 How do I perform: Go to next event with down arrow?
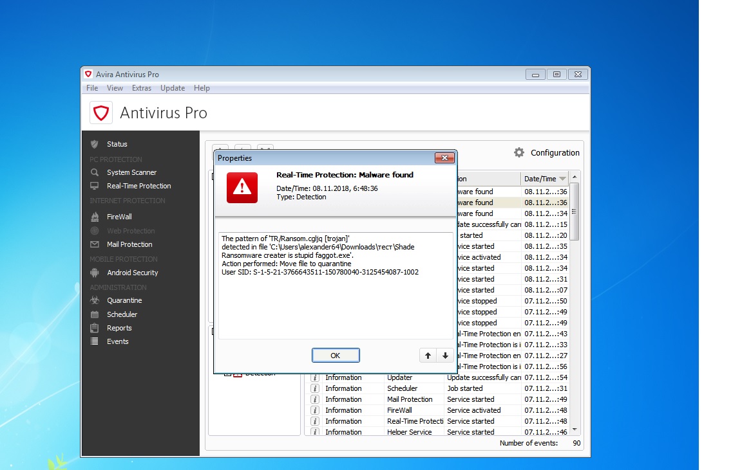tap(444, 356)
